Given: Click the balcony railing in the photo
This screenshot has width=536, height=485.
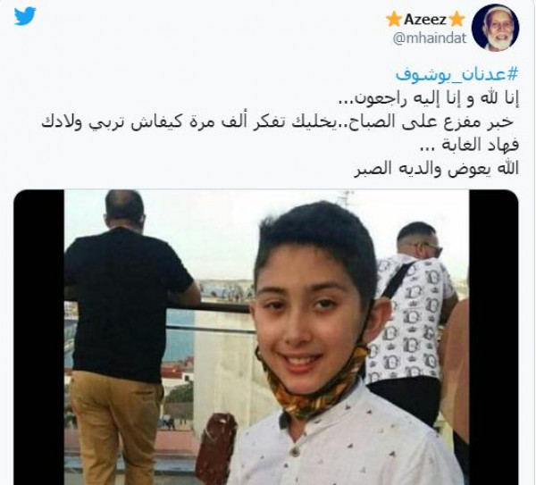Looking at the screenshot, I should (209, 307).
